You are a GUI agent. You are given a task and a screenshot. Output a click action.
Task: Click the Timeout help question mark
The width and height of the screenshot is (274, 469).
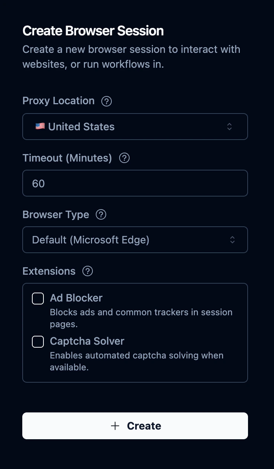coord(124,158)
